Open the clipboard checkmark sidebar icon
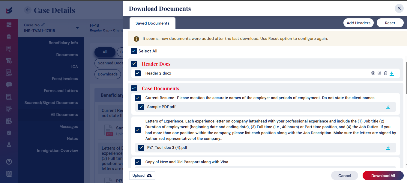This screenshot has height=183, width=407. click(x=9, y=133)
